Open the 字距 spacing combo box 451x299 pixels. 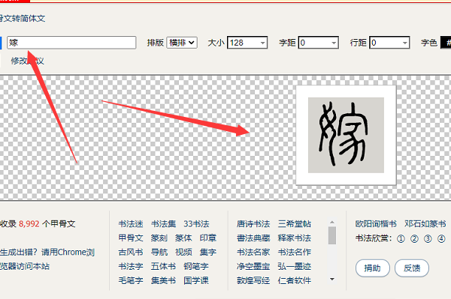319,43
